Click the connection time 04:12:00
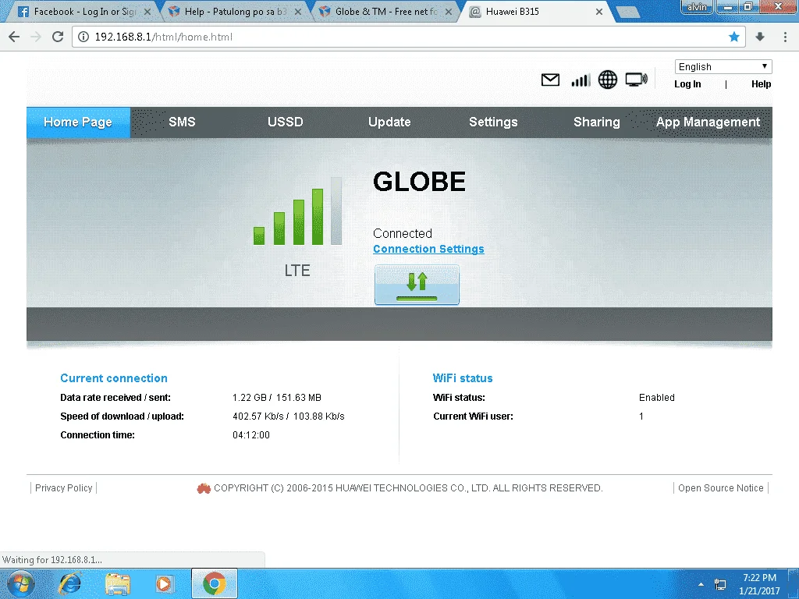 251,435
